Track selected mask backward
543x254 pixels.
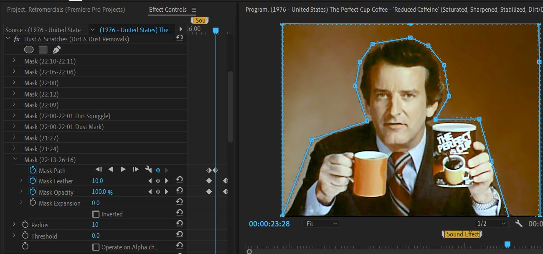[111, 170]
